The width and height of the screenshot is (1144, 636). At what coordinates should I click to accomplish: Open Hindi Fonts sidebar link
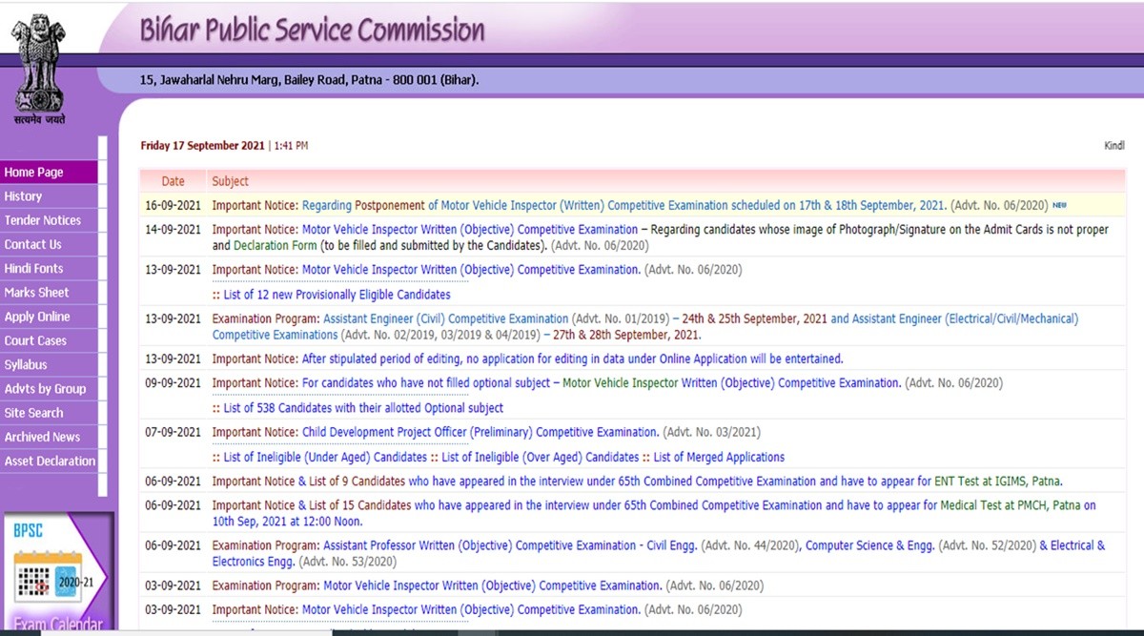tap(34, 269)
